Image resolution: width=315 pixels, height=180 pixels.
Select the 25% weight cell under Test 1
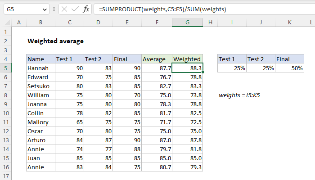point(232,68)
